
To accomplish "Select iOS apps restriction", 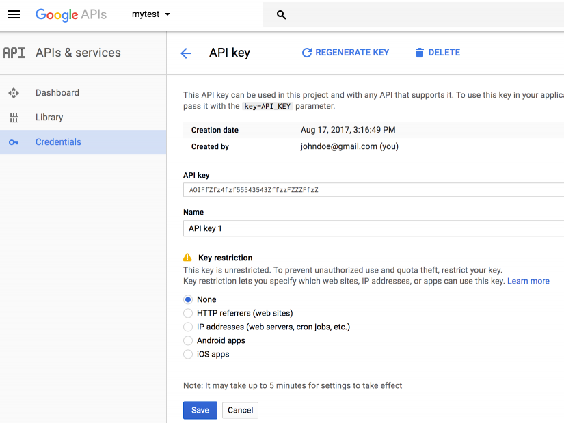I will point(188,354).
